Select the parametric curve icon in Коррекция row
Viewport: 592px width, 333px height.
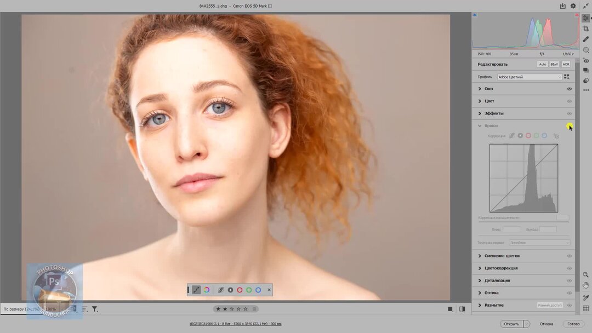point(511,135)
